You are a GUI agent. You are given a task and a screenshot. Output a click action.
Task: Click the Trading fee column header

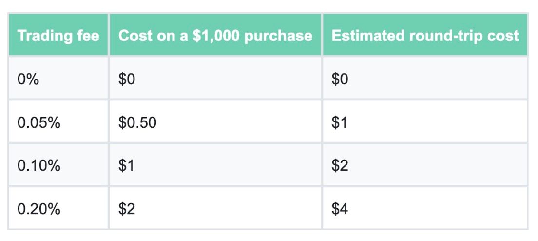point(58,35)
